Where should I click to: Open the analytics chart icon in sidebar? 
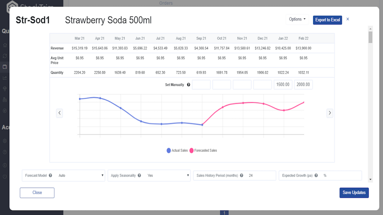[4, 78]
